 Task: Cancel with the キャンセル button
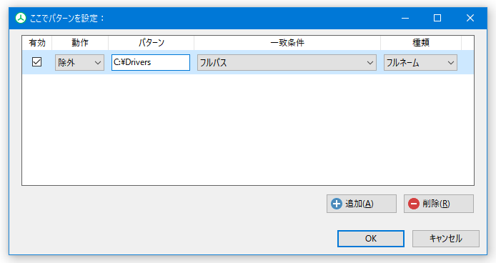[x=446, y=238]
